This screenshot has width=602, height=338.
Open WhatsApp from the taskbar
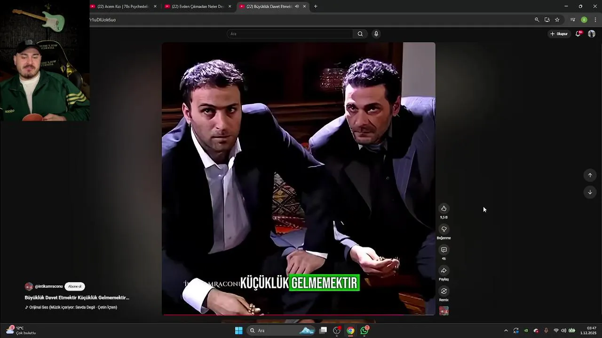(364, 330)
